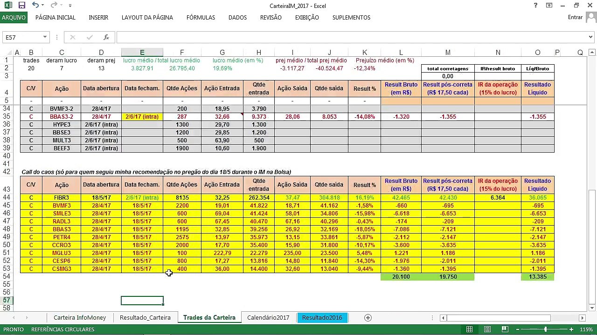Click the Name Box showing E57
597x335 pixels.
pyautogui.click(x=22, y=37)
